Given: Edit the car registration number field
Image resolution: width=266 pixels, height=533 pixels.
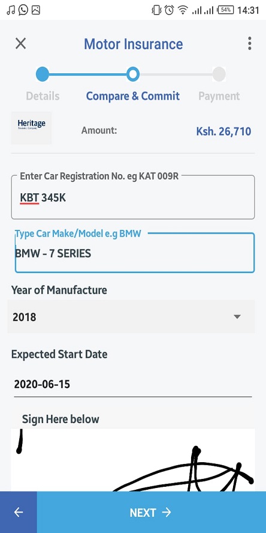Looking at the screenshot, I should pos(133,197).
